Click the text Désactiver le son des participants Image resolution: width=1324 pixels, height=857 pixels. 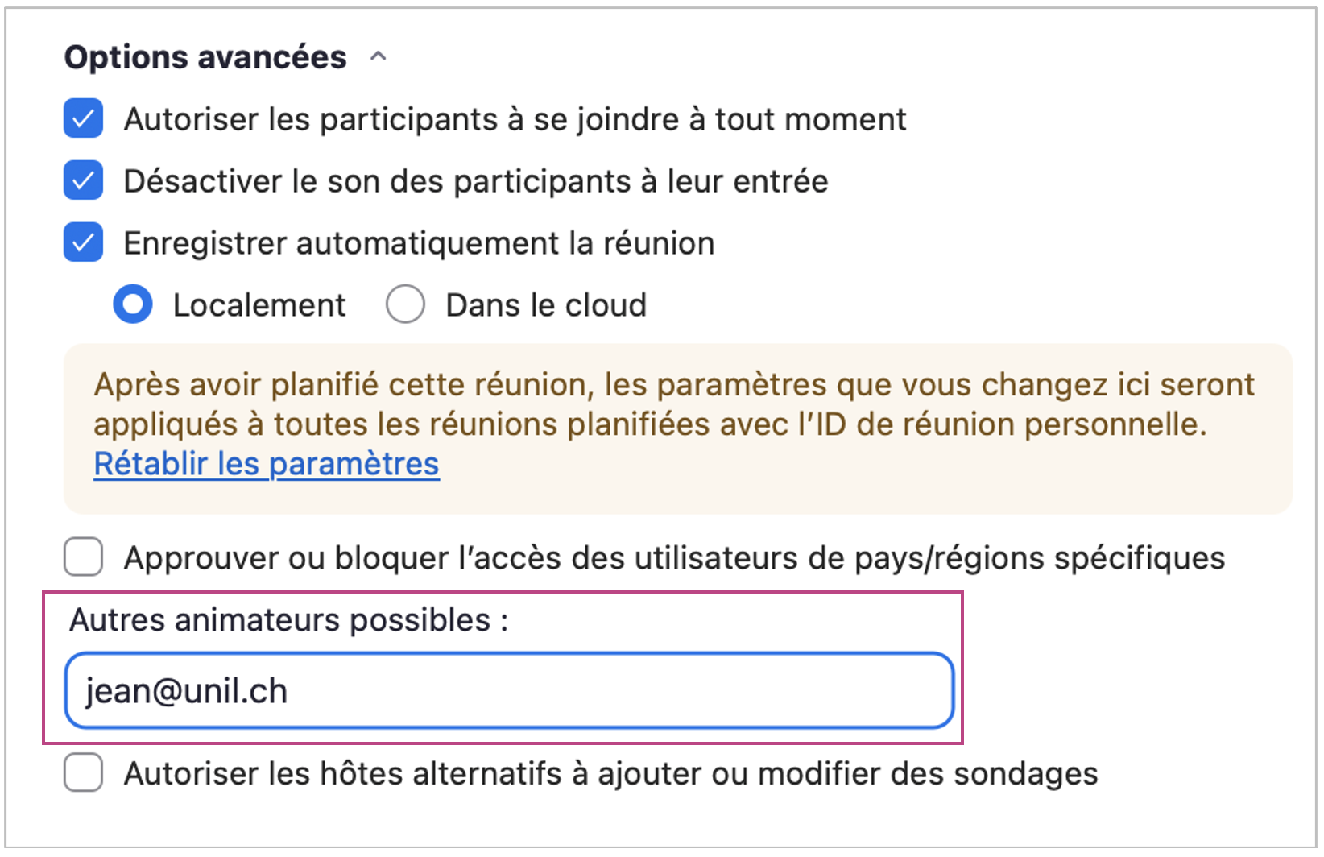tap(475, 181)
